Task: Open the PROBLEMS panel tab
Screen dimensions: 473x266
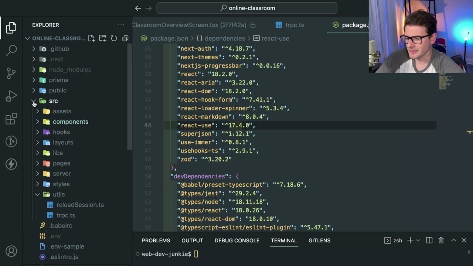Action: (x=156, y=241)
